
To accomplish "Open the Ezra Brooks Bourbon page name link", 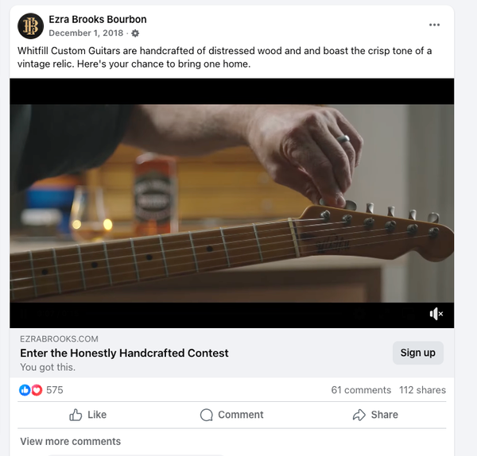I will [97, 19].
